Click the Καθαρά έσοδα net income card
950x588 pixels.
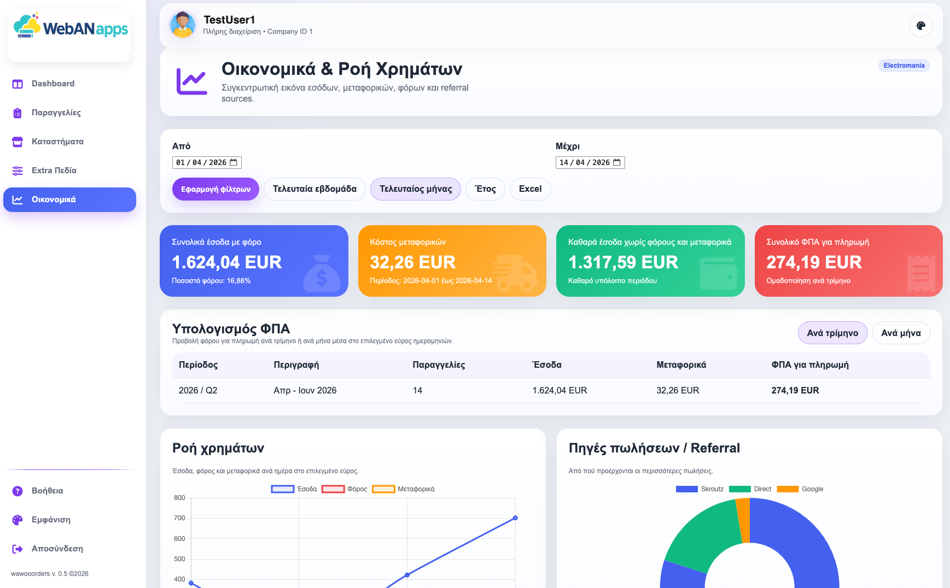[x=650, y=261]
